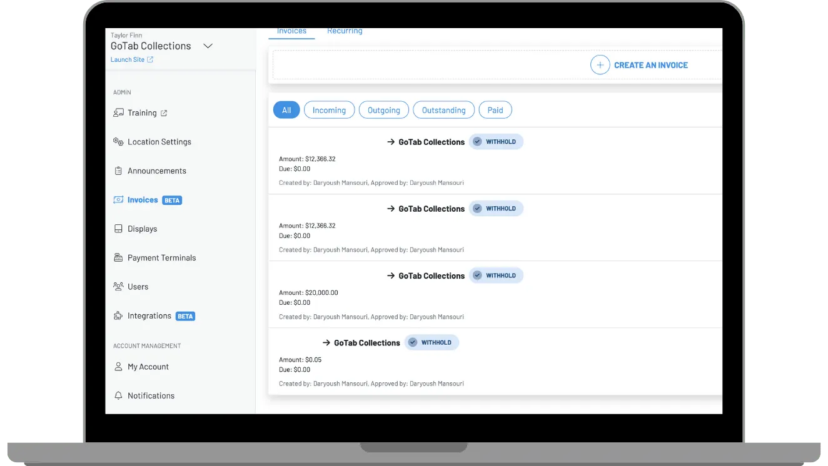Click the Displays tablet icon
This screenshot has width=828, height=466.
(118, 229)
